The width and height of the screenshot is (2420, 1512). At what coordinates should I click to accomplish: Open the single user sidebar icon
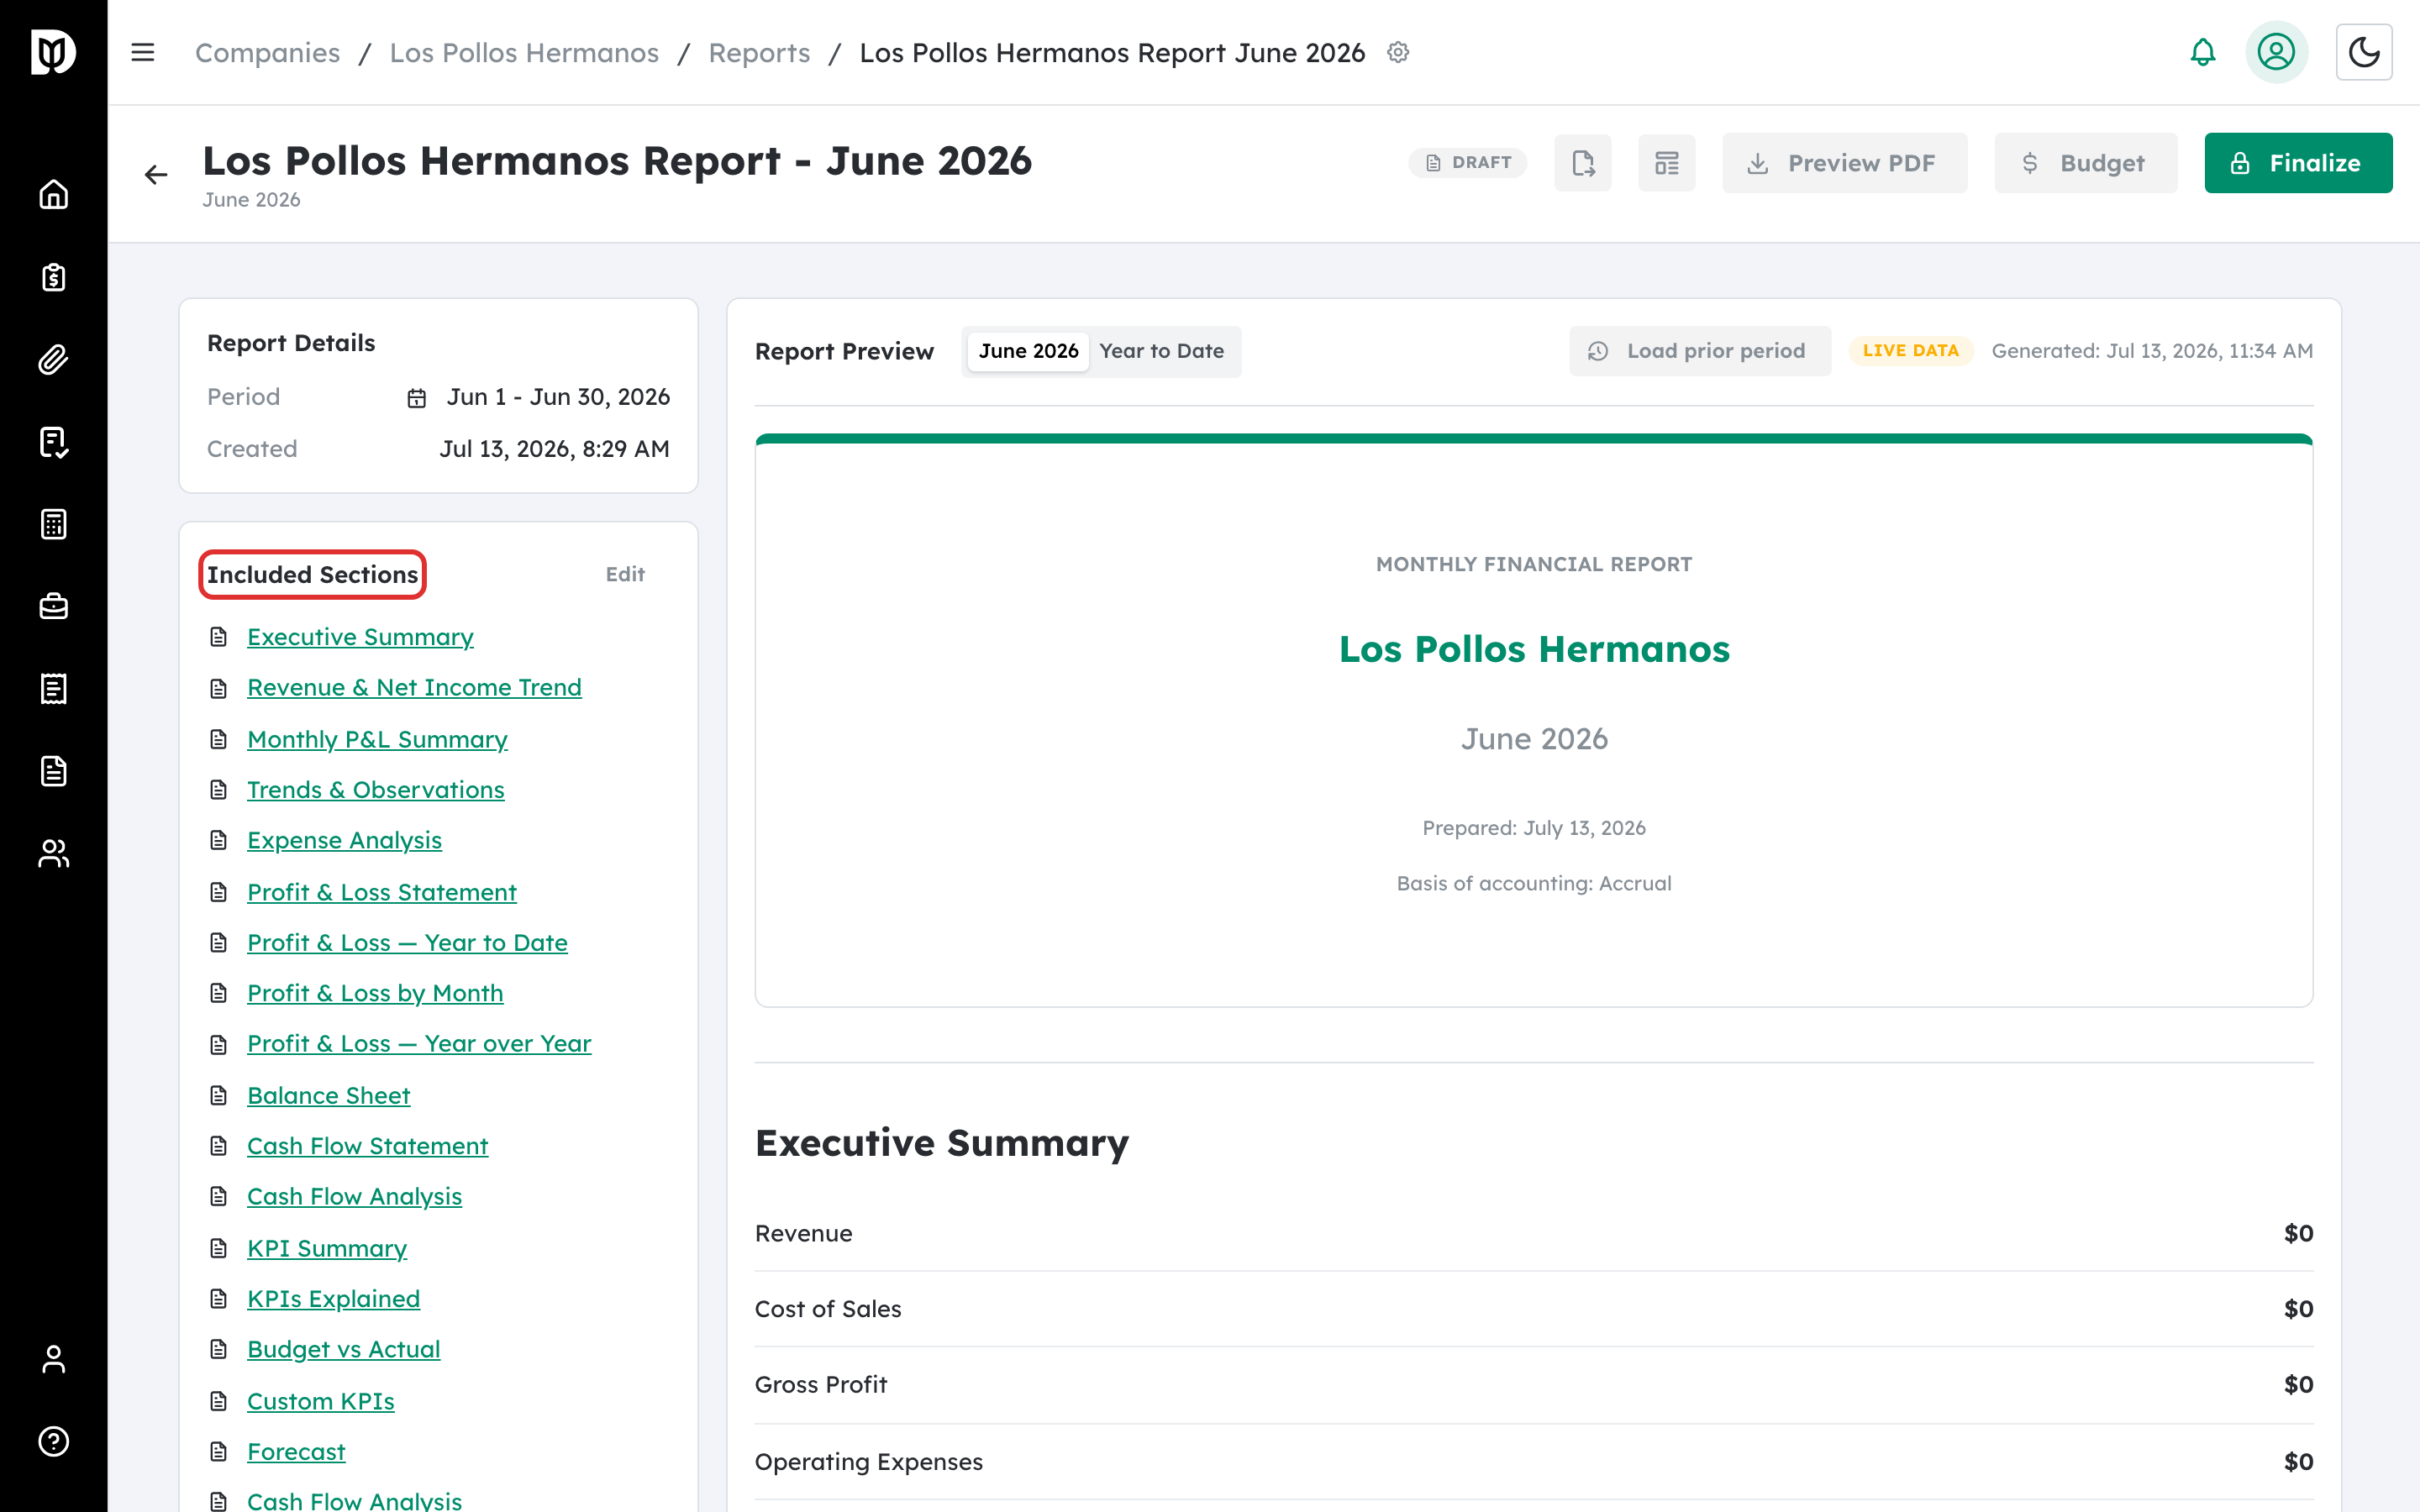coord(53,1359)
